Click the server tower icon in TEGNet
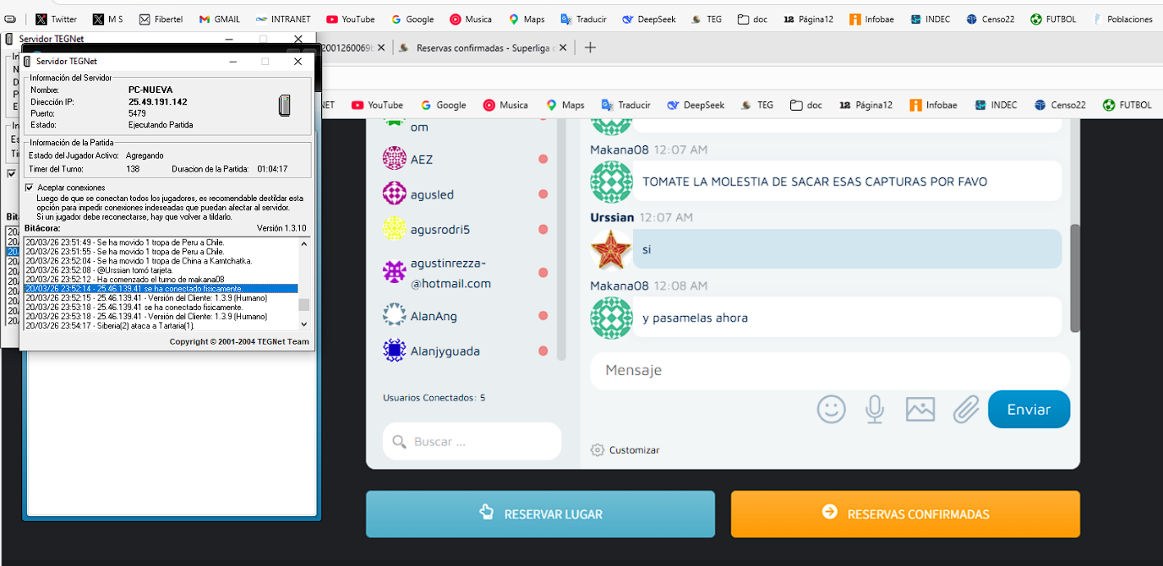Viewport: 1163px width, 566px height. [x=285, y=106]
